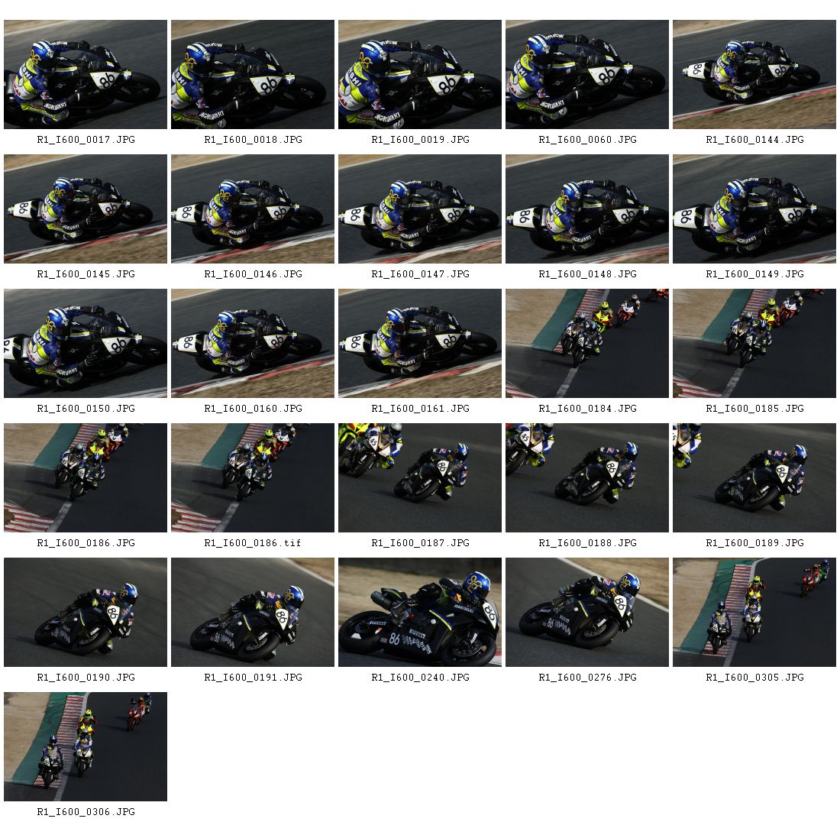Open the R1_I600_0184.JPG group shot thumbnail
Viewport: 840px width, 825px height.
tap(586, 344)
